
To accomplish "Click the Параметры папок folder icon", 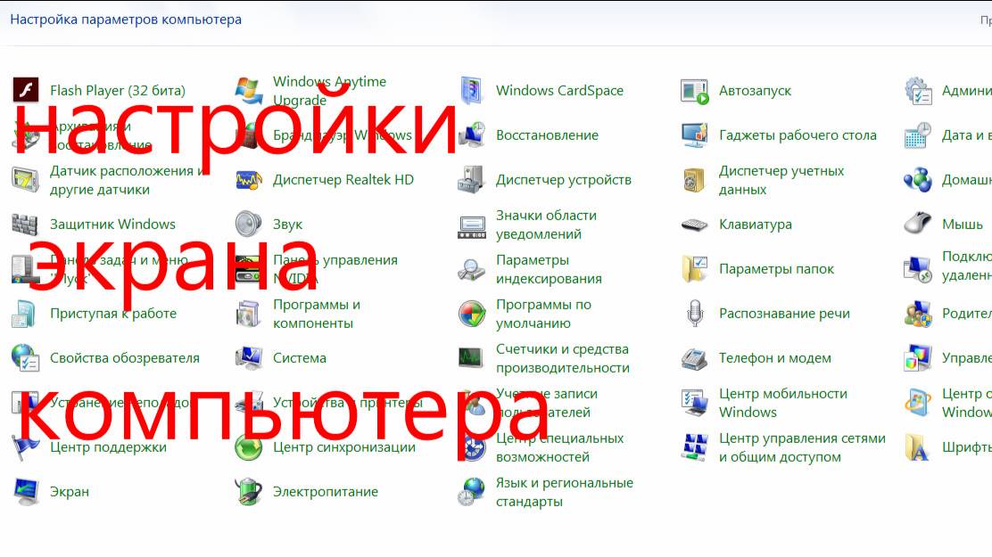I will point(695,269).
